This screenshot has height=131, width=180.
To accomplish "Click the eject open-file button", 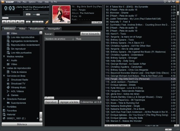I will tap(28, 22).
